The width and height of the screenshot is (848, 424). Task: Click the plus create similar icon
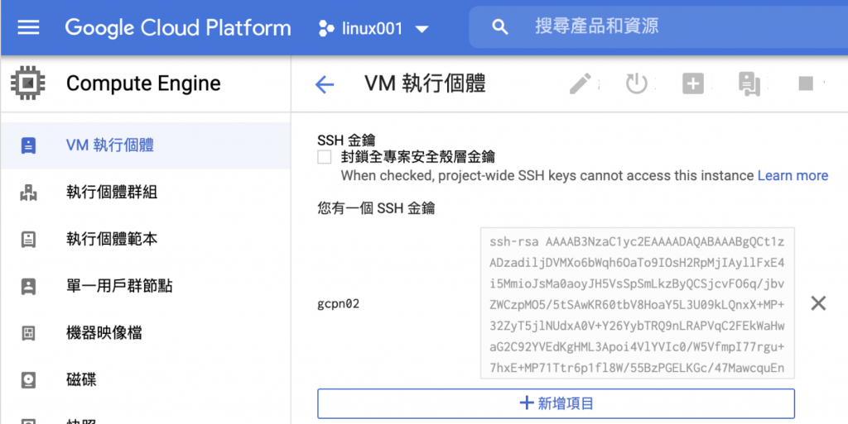click(x=693, y=83)
